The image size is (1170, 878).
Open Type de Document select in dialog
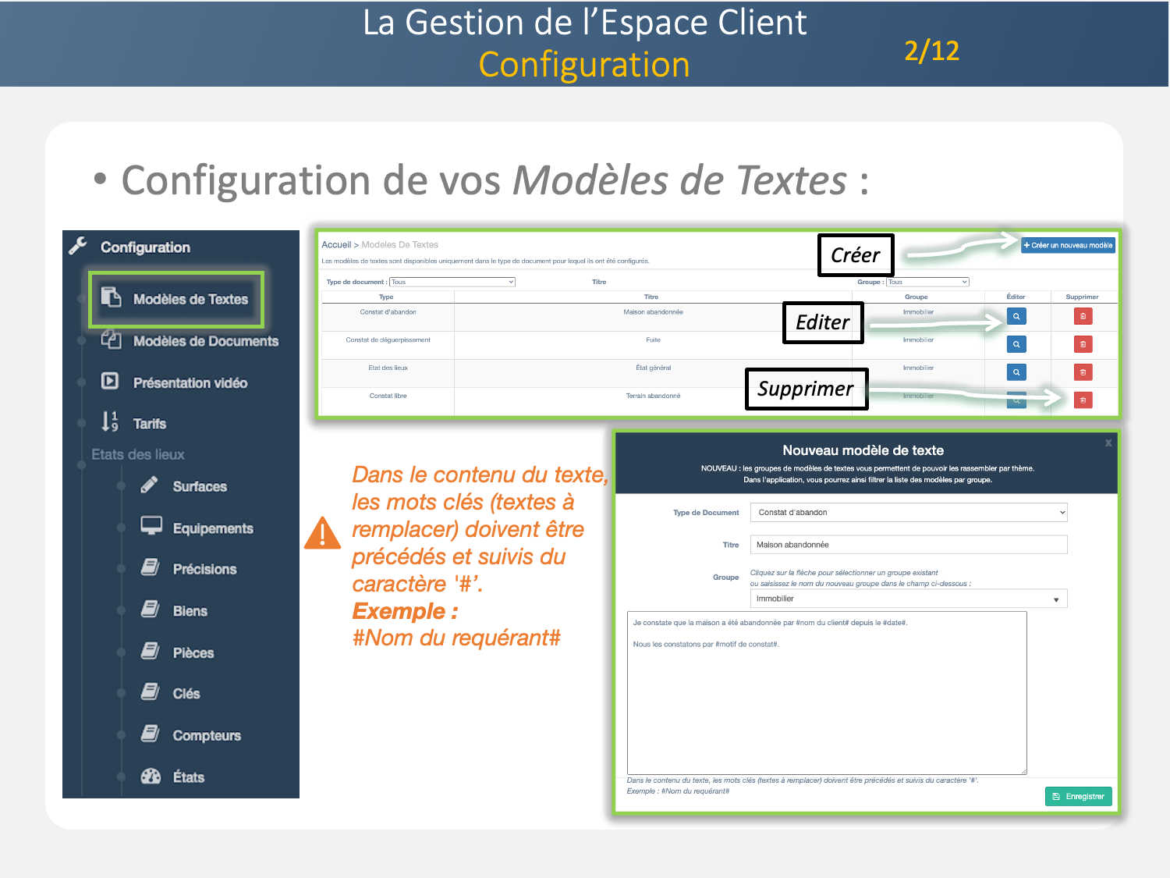908,513
